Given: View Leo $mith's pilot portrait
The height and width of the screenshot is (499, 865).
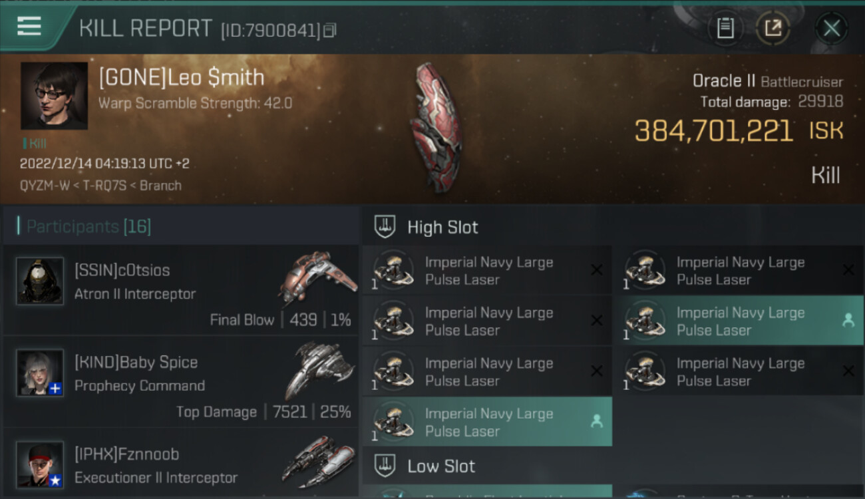Looking at the screenshot, I should click(x=54, y=96).
